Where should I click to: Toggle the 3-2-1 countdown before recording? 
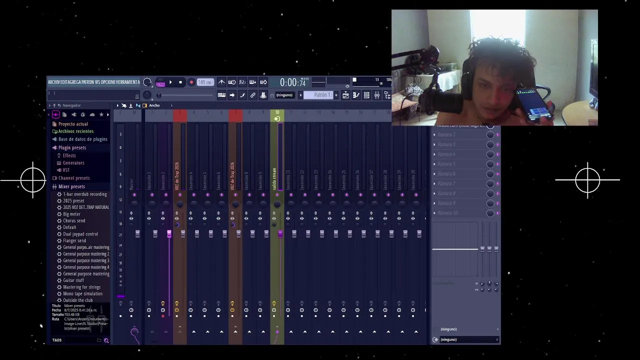click(x=242, y=82)
